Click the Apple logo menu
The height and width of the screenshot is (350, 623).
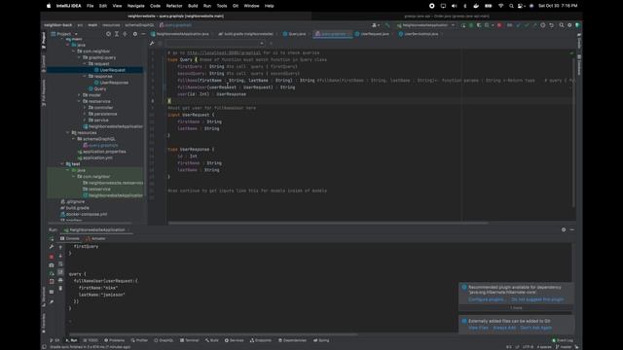[x=49, y=6]
